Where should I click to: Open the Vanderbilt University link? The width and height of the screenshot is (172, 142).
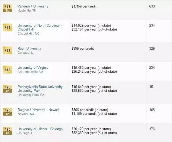[x=33, y=6]
